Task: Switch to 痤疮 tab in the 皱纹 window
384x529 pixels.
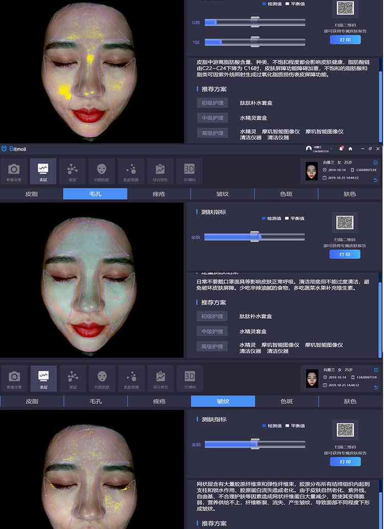Action: click(x=159, y=401)
